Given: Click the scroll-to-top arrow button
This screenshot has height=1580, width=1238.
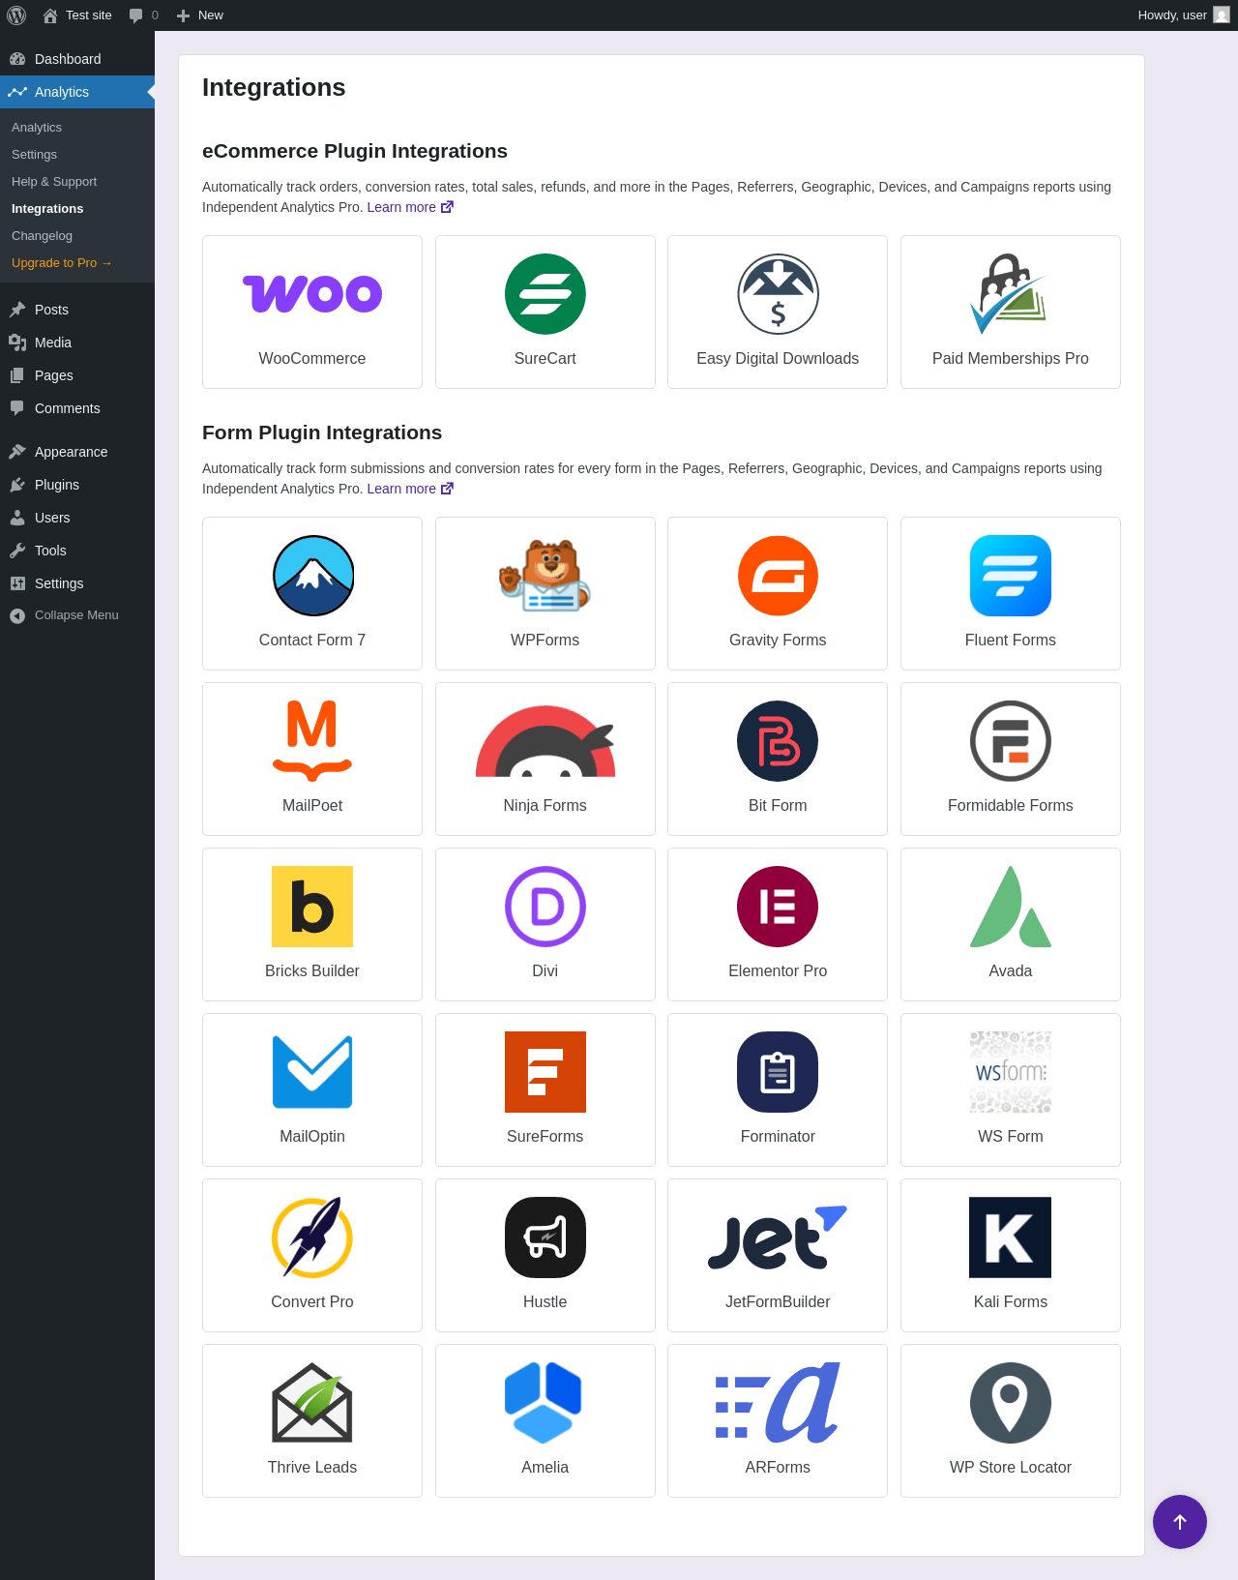Looking at the screenshot, I should tap(1180, 1522).
